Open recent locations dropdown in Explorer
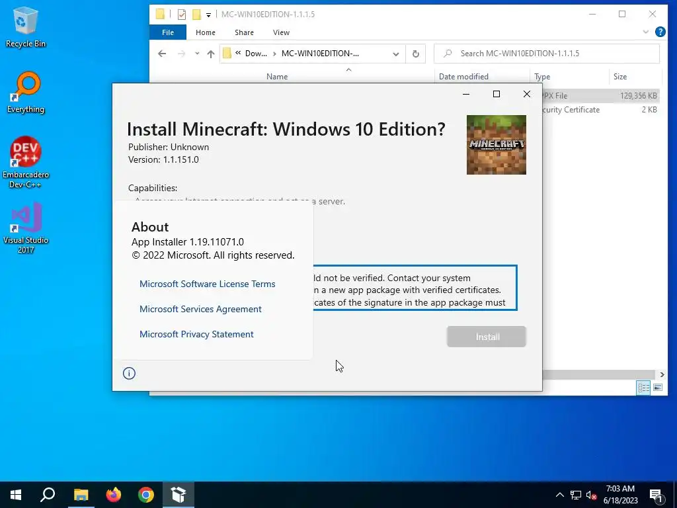Viewport: 677px width, 508px height. [x=197, y=54]
